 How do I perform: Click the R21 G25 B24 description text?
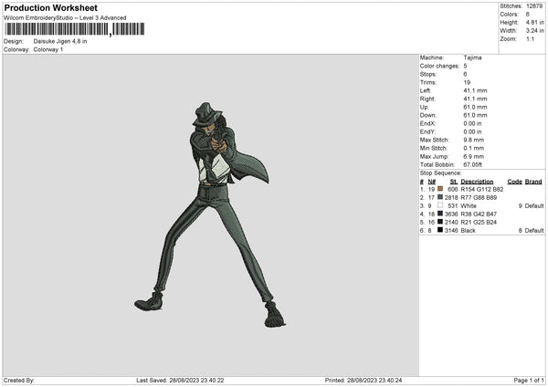coord(479,222)
